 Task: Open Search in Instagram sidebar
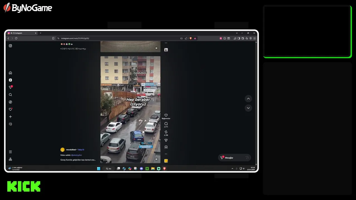coord(10,95)
